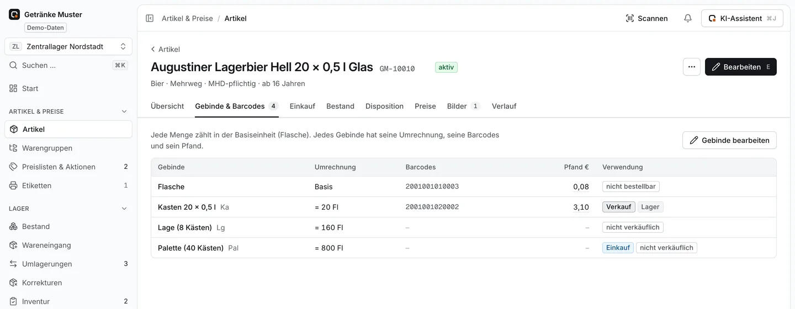Click the Lager tag on Kasten row
This screenshot has height=309, width=795.
[x=650, y=207]
